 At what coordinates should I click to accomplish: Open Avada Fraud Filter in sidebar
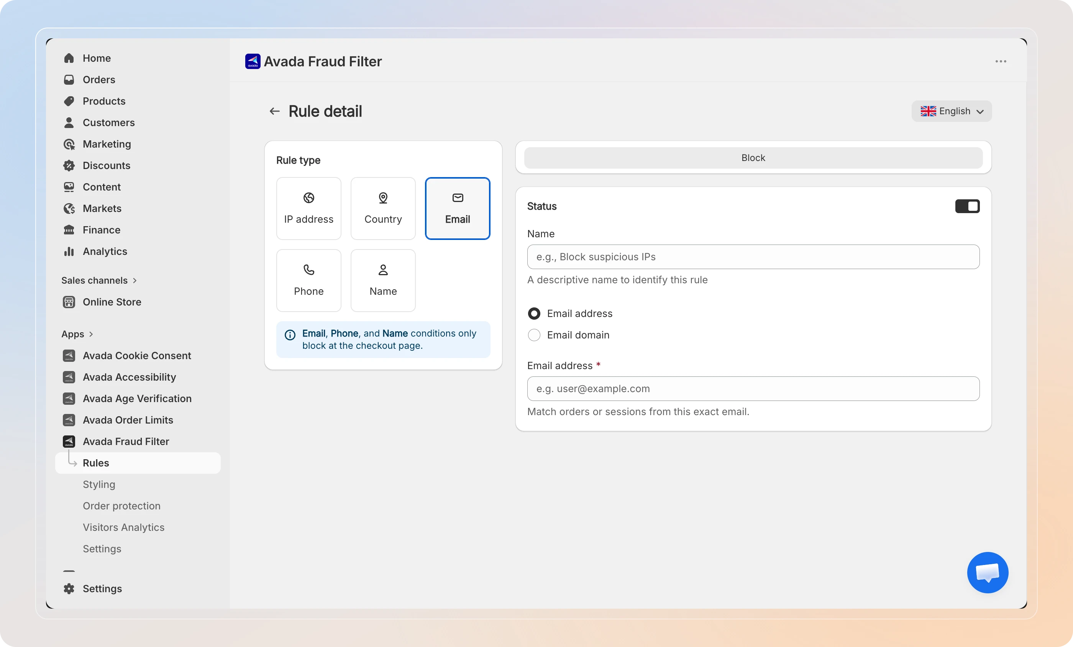(126, 441)
